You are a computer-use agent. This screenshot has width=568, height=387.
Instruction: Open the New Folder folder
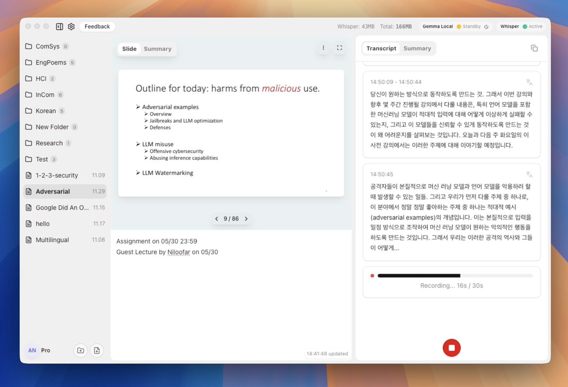pyautogui.click(x=64, y=127)
